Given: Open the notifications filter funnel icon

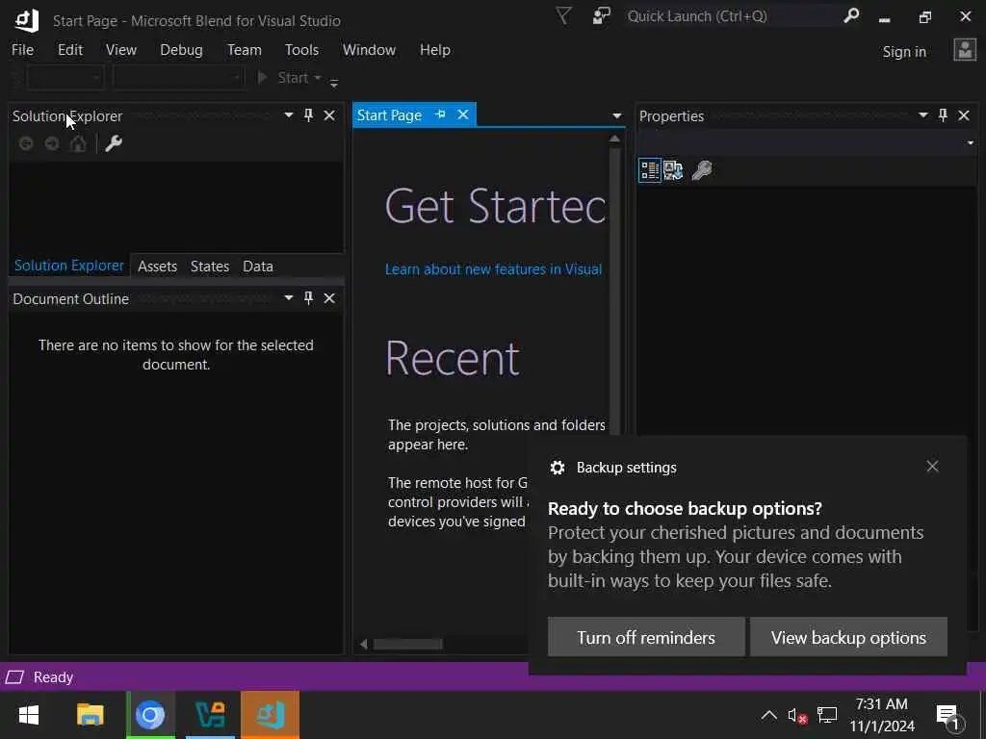Looking at the screenshot, I should click(x=563, y=15).
